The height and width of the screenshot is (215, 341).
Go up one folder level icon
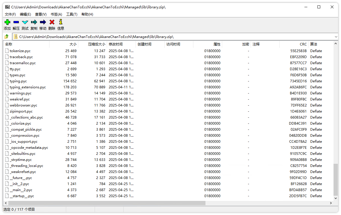pyautogui.click(x=7, y=37)
